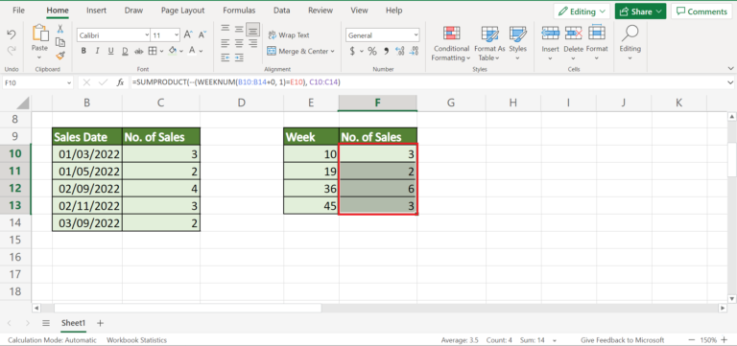Increase font size with the larger A
The width and height of the screenshot is (737, 346).
[188, 35]
